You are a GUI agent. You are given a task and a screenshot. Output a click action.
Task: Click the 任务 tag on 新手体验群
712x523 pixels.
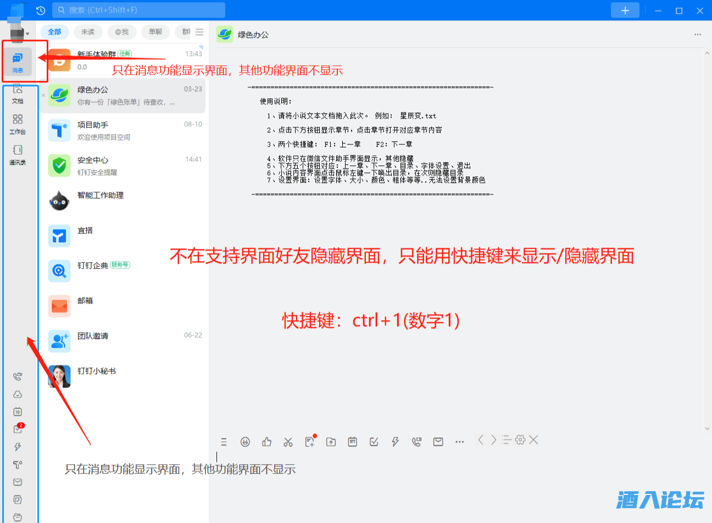[x=125, y=54]
